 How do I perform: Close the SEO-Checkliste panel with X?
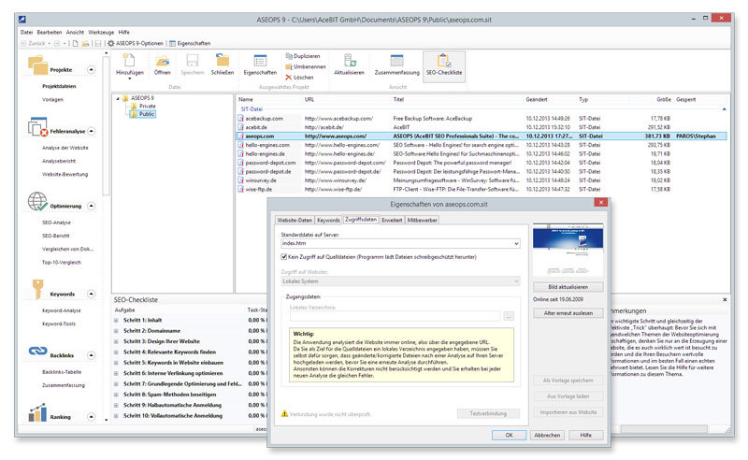point(725,300)
